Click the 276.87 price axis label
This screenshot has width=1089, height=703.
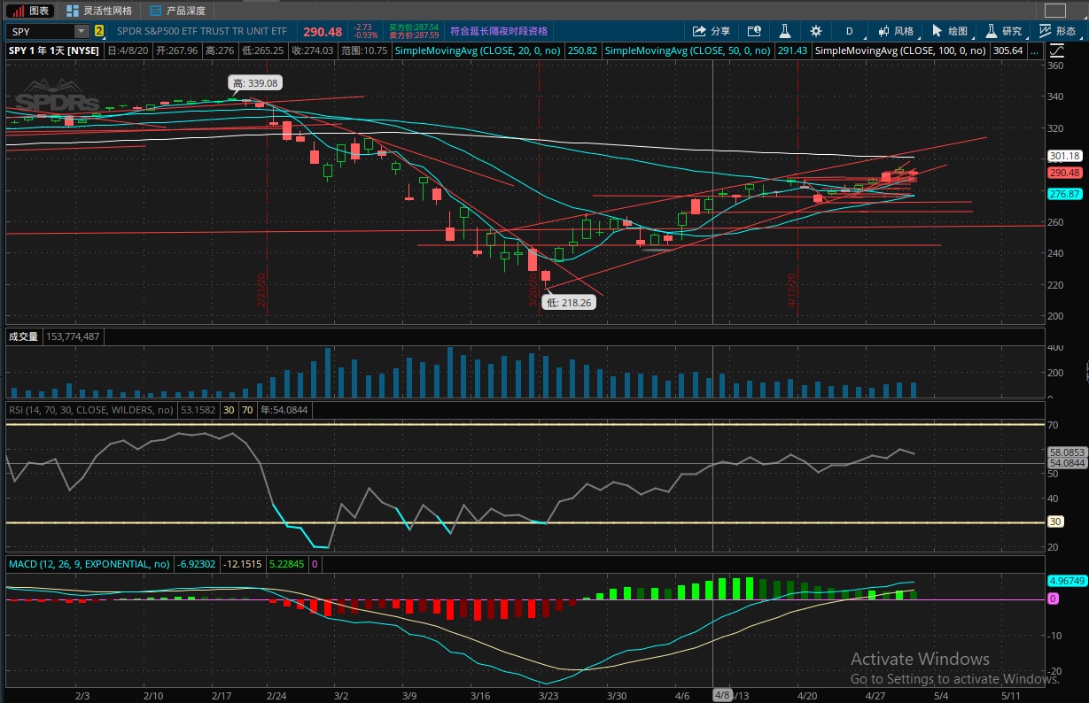(x=1063, y=193)
